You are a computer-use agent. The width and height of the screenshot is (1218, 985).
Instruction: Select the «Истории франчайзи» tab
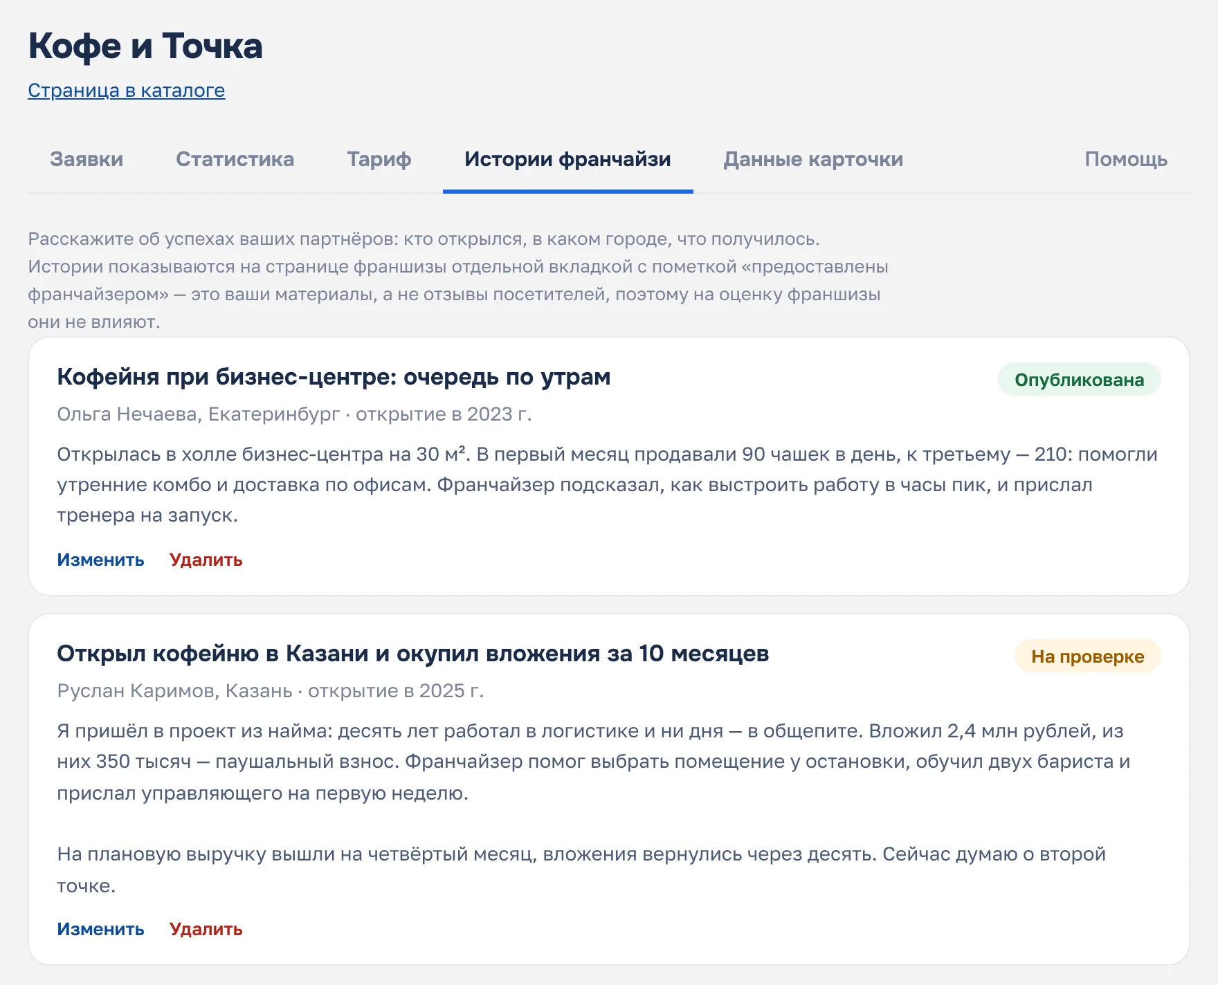[567, 159]
